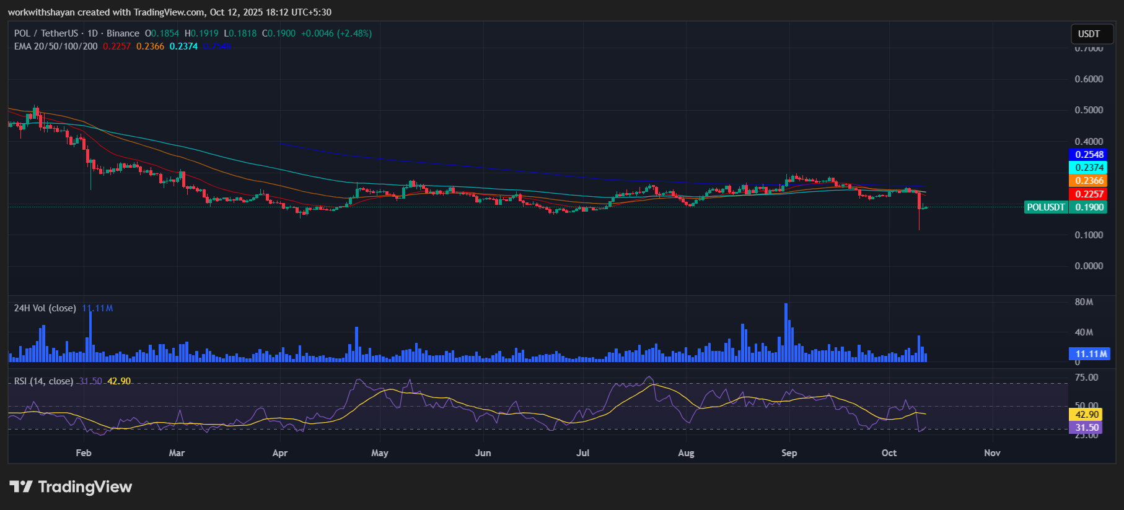Click the Apr label on time axis

click(x=280, y=453)
